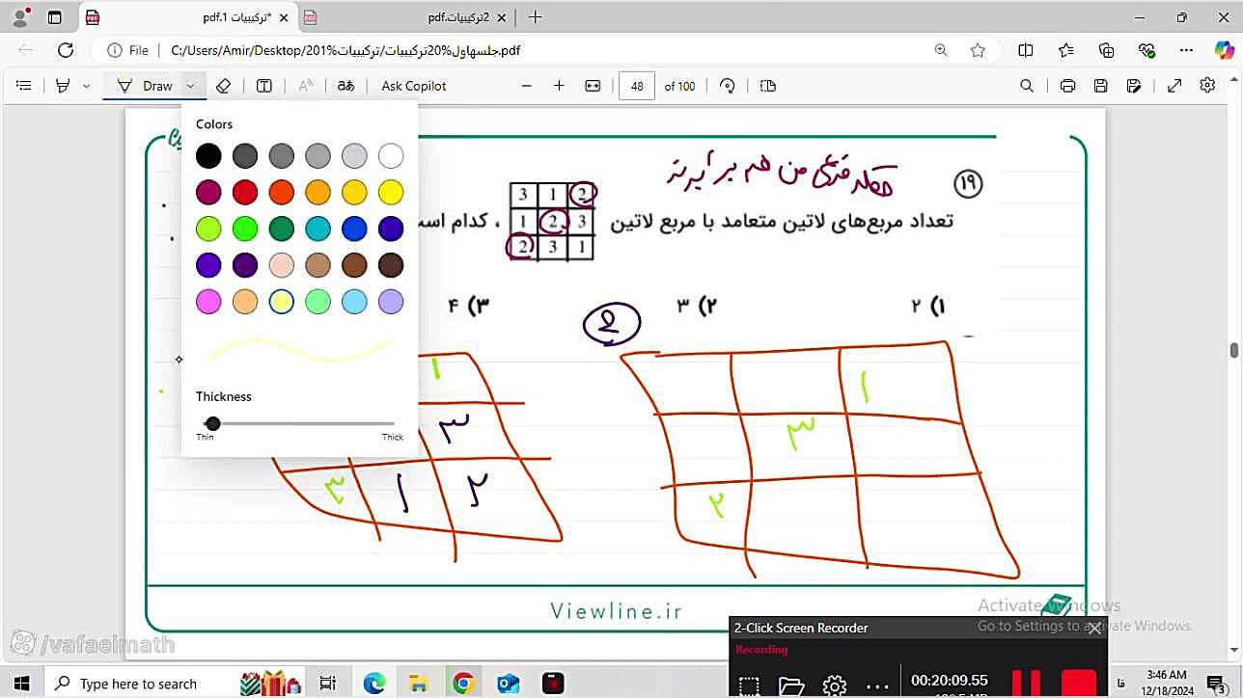Toggle the Draw tool
Viewport: 1243px width, 698px height.
point(145,86)
